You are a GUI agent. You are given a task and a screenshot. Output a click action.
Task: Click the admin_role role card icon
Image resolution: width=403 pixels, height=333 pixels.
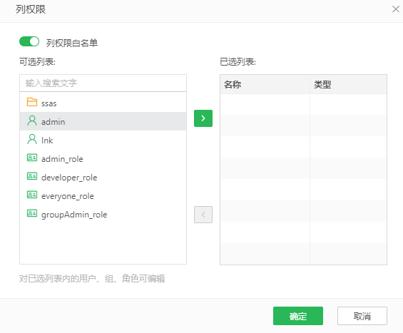(x=32, y=158)
